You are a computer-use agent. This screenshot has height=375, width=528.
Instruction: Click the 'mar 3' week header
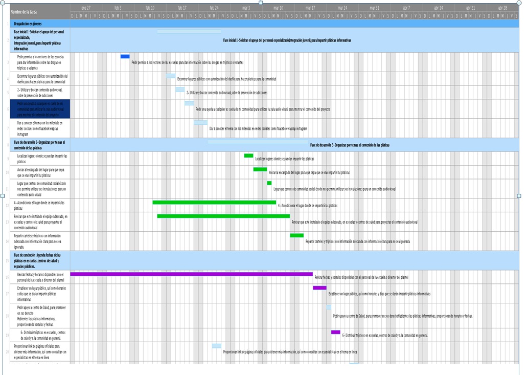pyautogui.click(x=246, y=8)
